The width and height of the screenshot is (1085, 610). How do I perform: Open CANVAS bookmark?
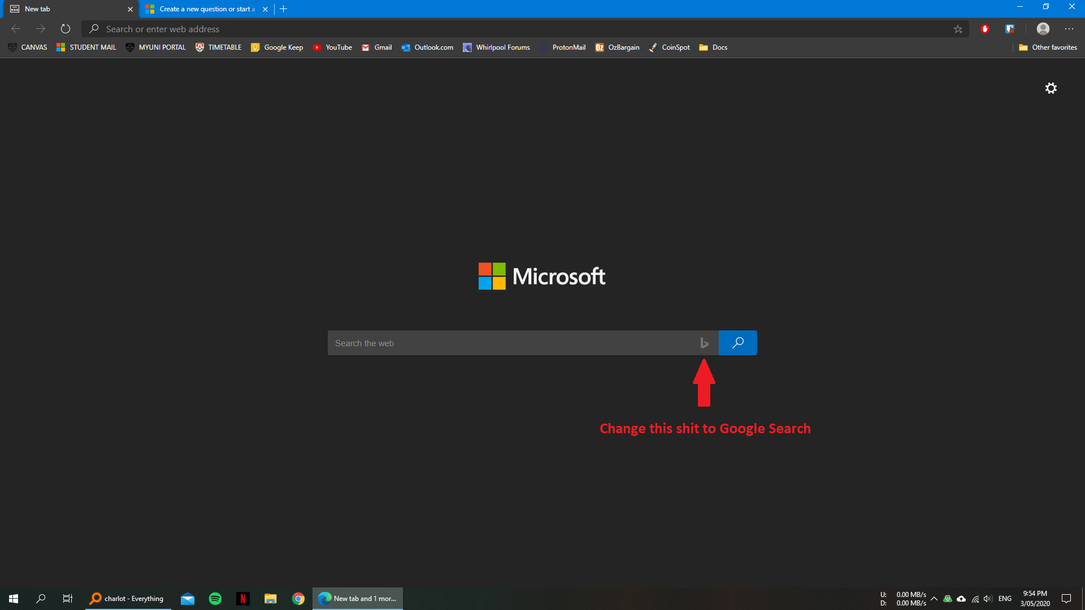[x=28, y=47]
